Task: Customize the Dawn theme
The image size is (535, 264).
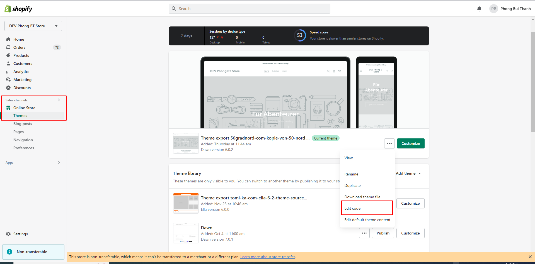Action: [x=410, y=233]
